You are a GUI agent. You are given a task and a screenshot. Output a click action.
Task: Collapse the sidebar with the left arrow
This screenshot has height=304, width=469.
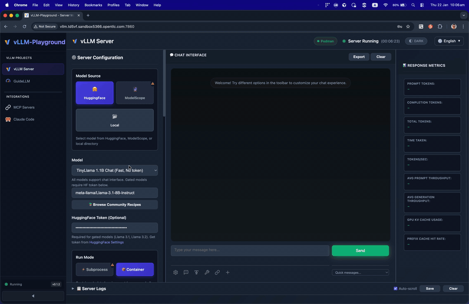(x=33, y=296)
